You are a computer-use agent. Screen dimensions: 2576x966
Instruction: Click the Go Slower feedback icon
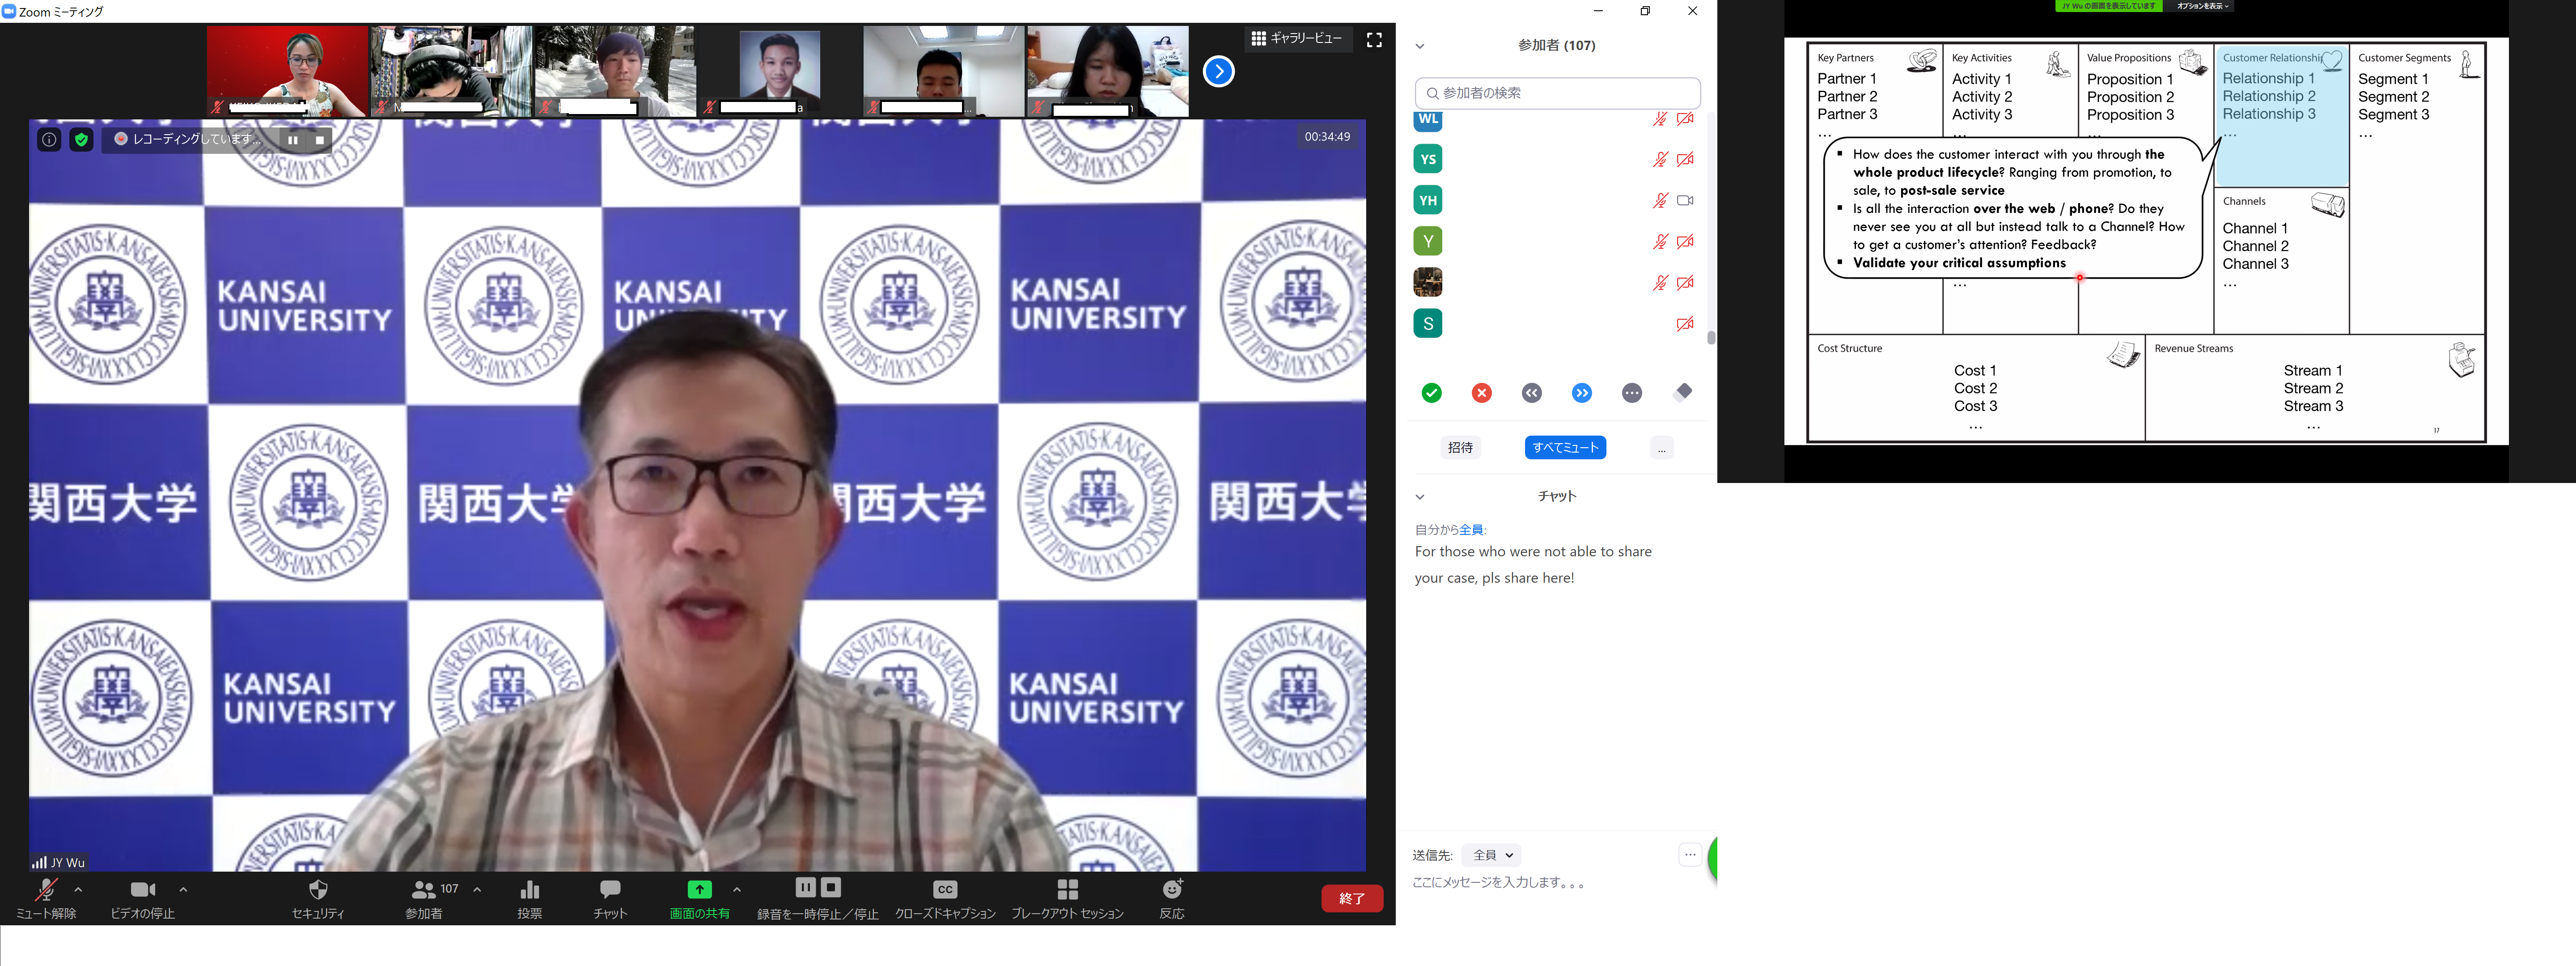coord(1532,393)
